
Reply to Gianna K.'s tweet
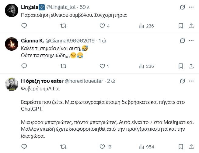(24, 66)
